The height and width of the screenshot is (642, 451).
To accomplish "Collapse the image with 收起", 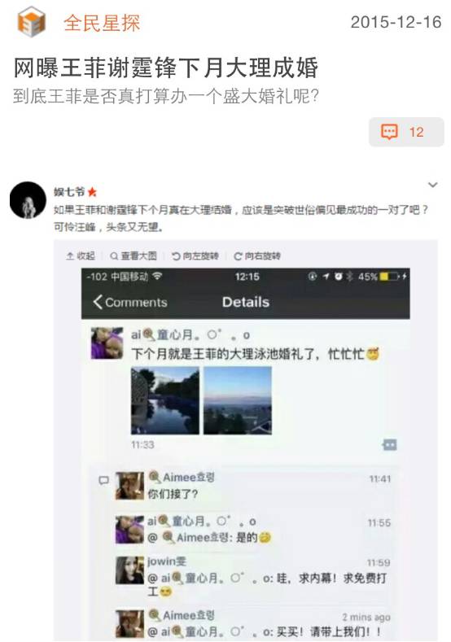I will point(81,255).
